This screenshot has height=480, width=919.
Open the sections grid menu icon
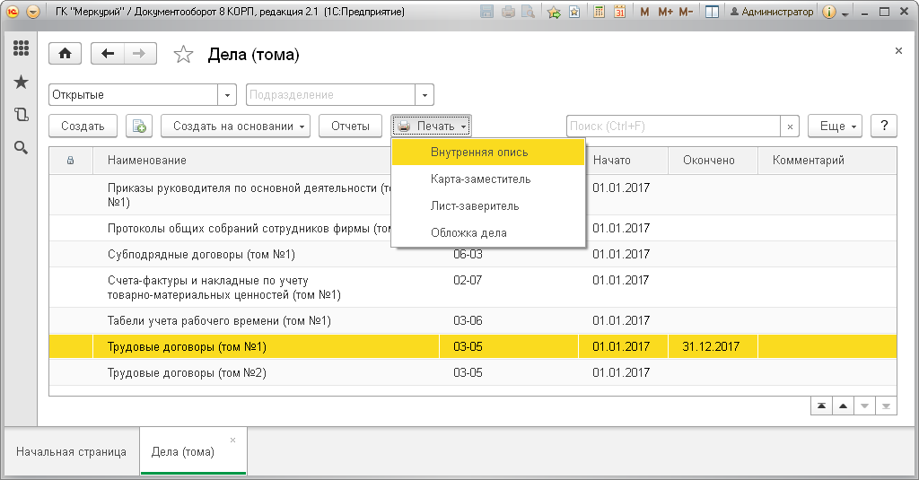click(22, 48)
